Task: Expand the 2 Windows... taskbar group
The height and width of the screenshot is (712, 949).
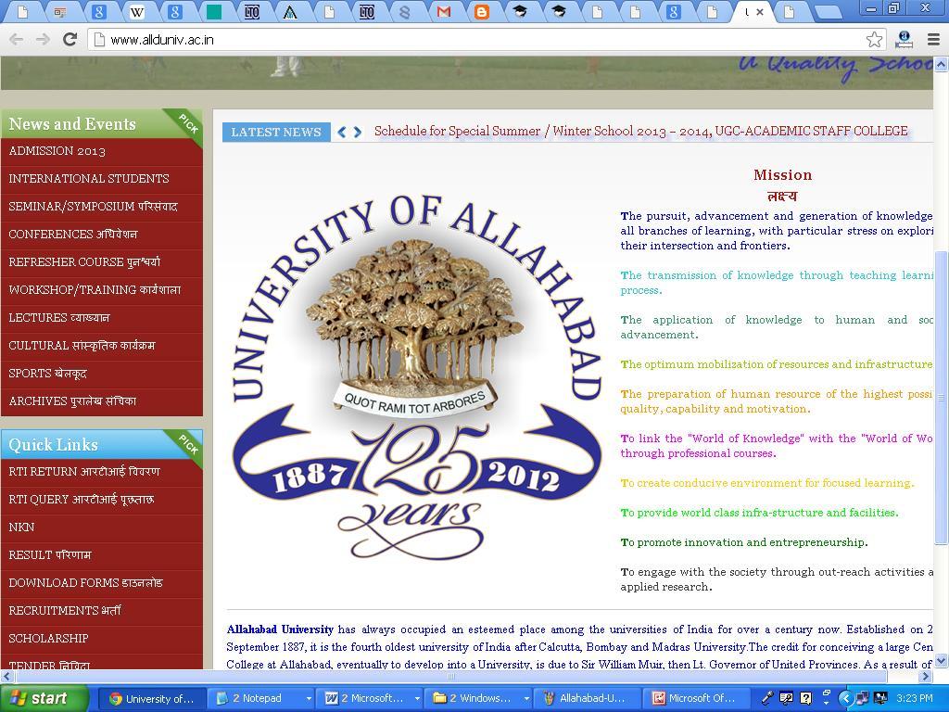Action: pyautogui.click(x=481, y=699)
